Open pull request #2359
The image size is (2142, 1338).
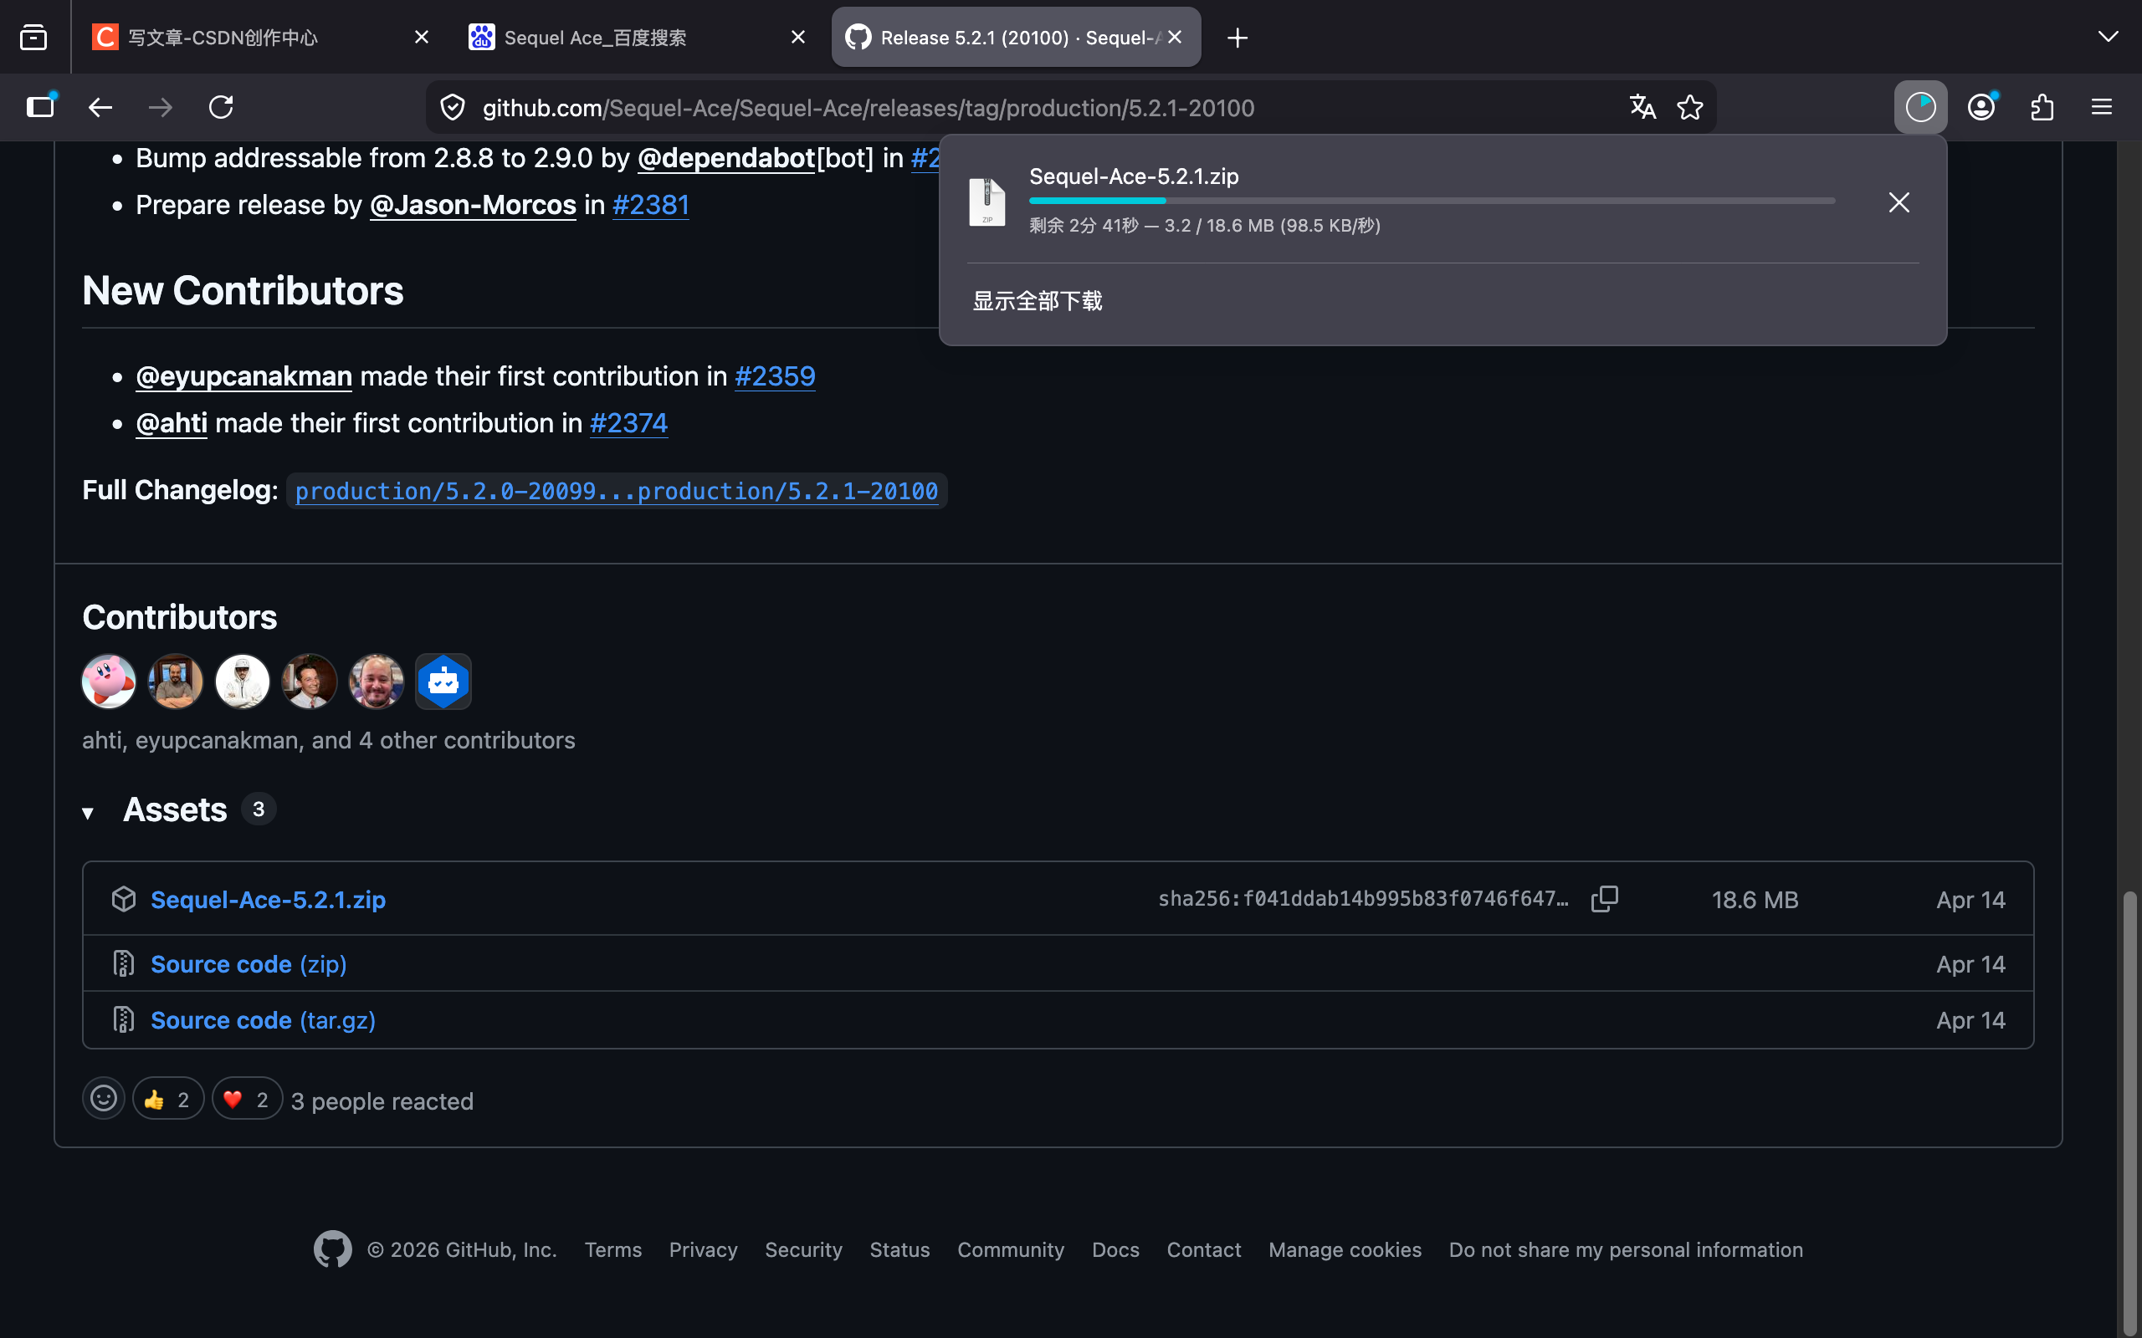pos(775,376)
